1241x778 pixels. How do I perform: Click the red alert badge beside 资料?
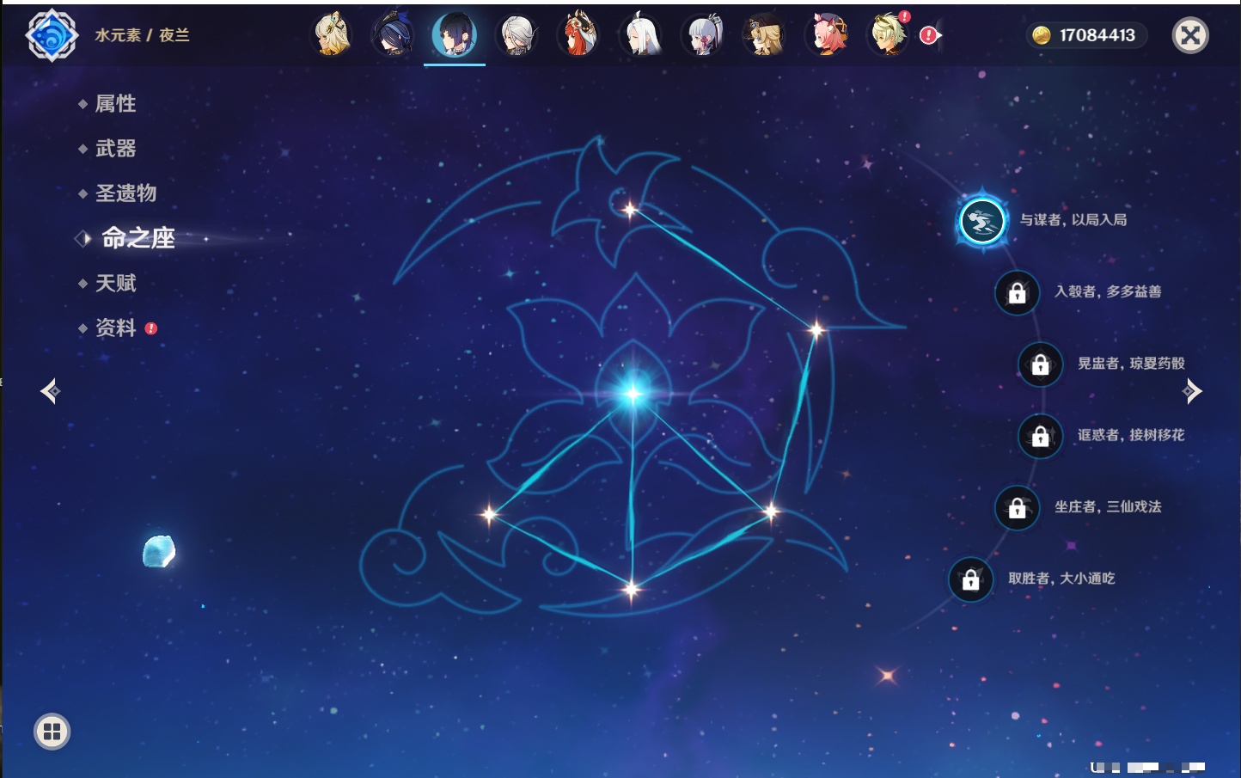point(151,328)
